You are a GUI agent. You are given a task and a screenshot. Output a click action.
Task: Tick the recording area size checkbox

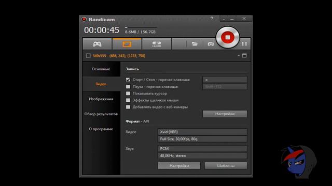coord(88,56)
